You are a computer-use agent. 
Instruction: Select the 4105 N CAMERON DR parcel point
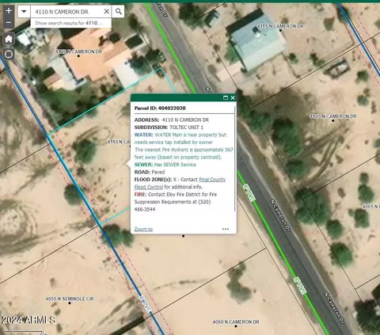pyautogui.click(x=332, y=120)
